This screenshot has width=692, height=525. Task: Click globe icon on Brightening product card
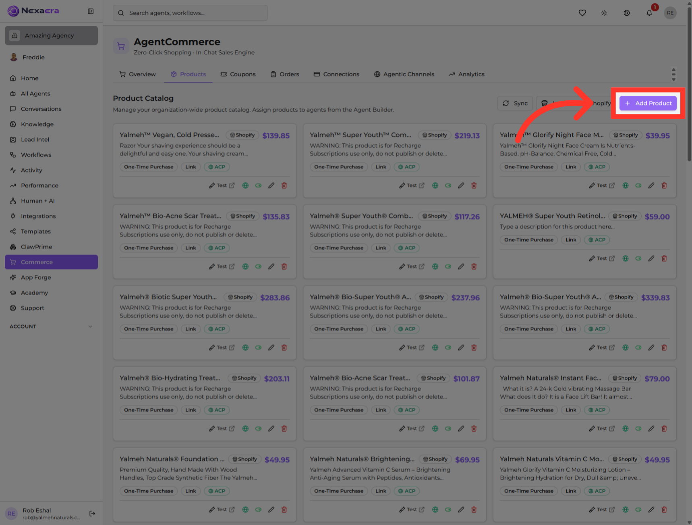[x=435, y=510]
